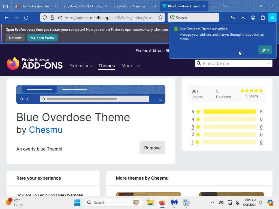
Task: Click the Firefox Add-ons logo
Action: click(x=35, y=64)
